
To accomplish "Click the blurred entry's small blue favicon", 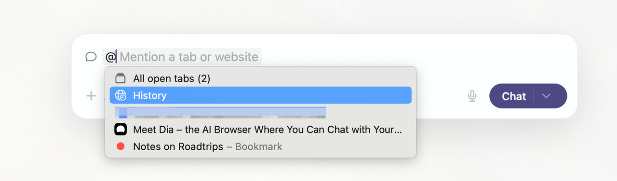I will tap(122, 112).
